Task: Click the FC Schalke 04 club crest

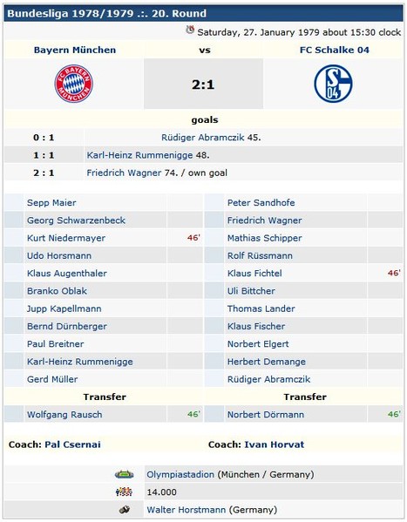Action: (333, 84)
